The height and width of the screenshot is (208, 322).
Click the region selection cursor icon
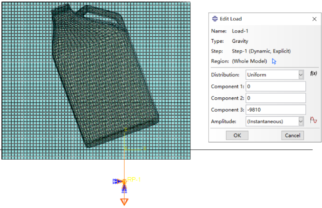(274, 61)
